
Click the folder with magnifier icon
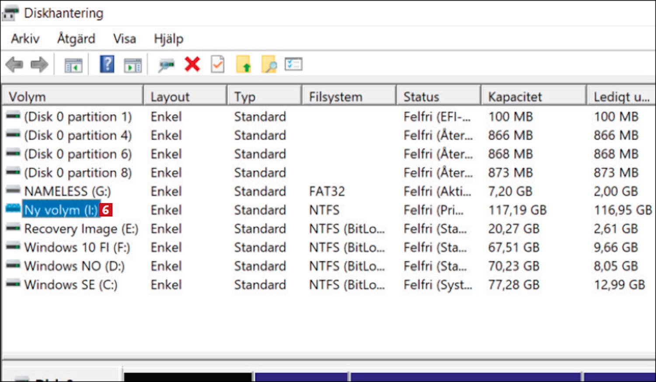click(x=269, y=64)
